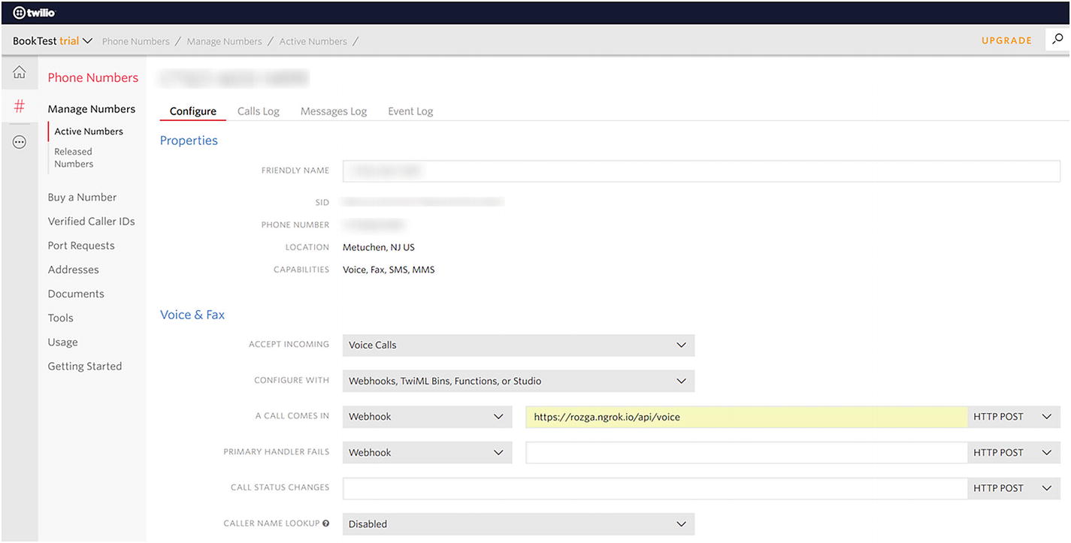Switch to the Calls Log tab

258,111
